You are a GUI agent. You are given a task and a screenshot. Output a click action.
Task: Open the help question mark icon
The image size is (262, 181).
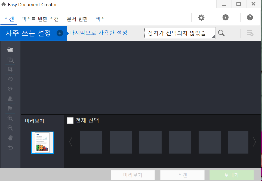tap(250, 17)
